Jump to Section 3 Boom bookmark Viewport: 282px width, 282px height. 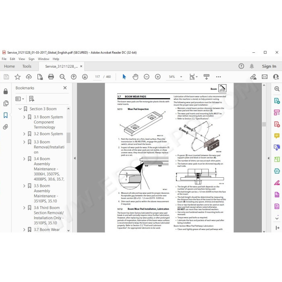[43, 109]
